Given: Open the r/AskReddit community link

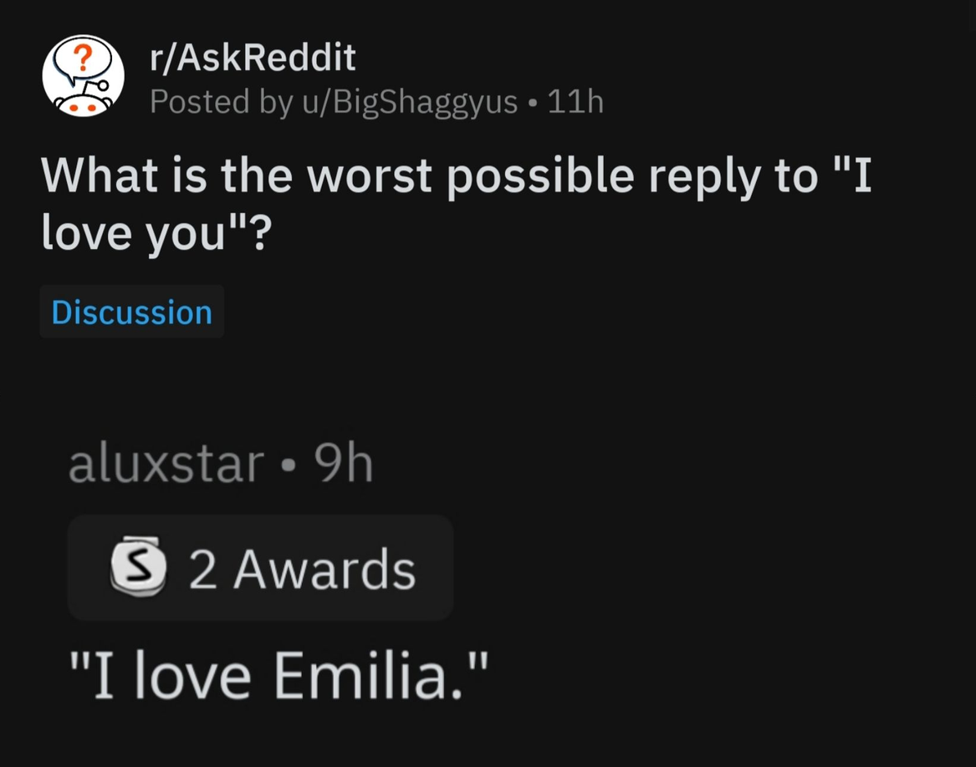Looking at the screenshot, I should tap(252, 57).
